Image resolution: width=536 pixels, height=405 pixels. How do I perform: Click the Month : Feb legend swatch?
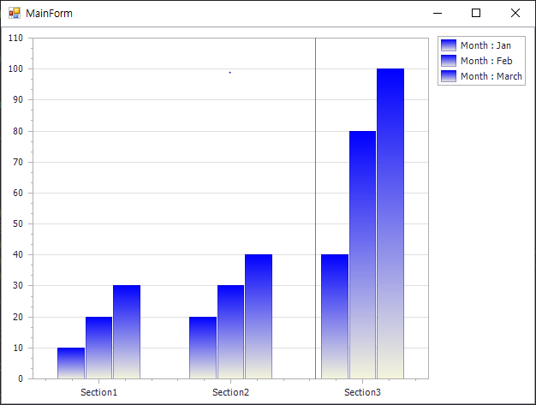coord(449,61)
